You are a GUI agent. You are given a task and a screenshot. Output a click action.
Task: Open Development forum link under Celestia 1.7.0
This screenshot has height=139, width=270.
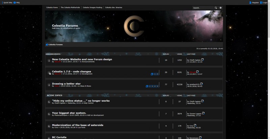87,74
